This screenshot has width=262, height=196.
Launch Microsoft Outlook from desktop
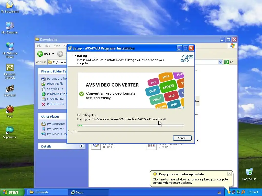10,71
